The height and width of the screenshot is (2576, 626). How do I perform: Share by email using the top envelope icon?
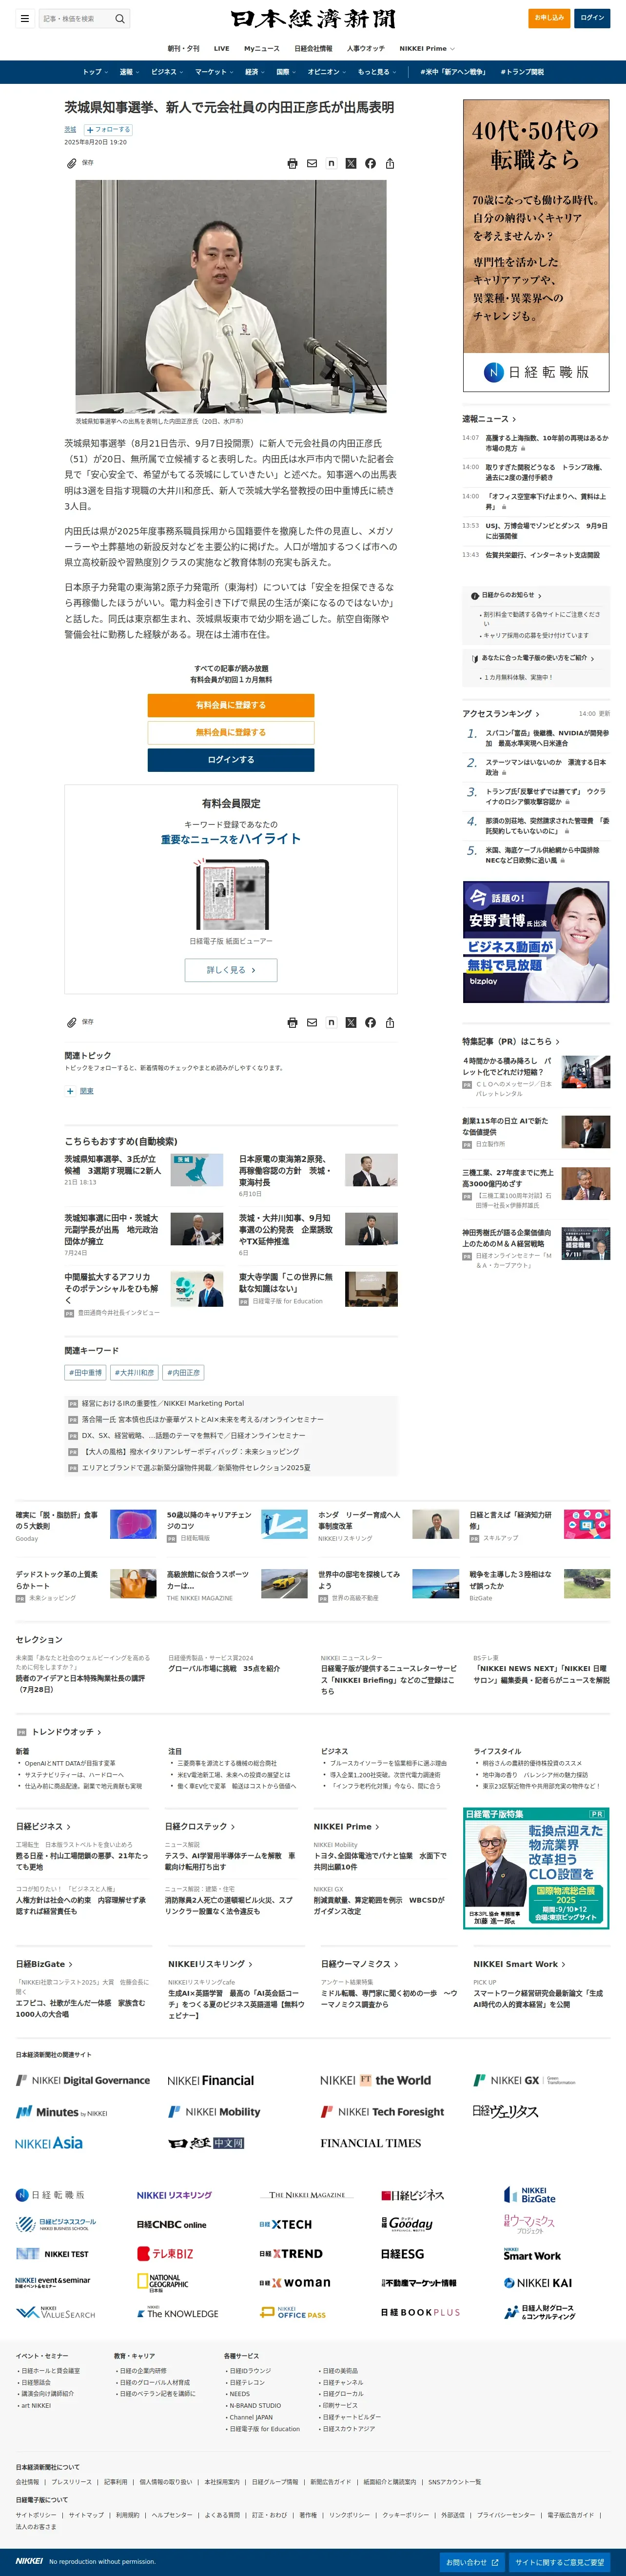[312, 163]
